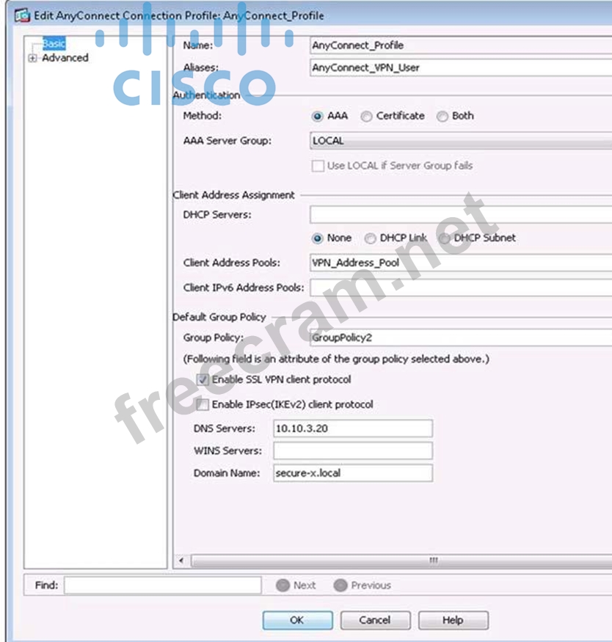Image resolution: width=612 pixels, height=642 pixels.
Task: Select the AAA authentication method
Action: coord(317,116)
